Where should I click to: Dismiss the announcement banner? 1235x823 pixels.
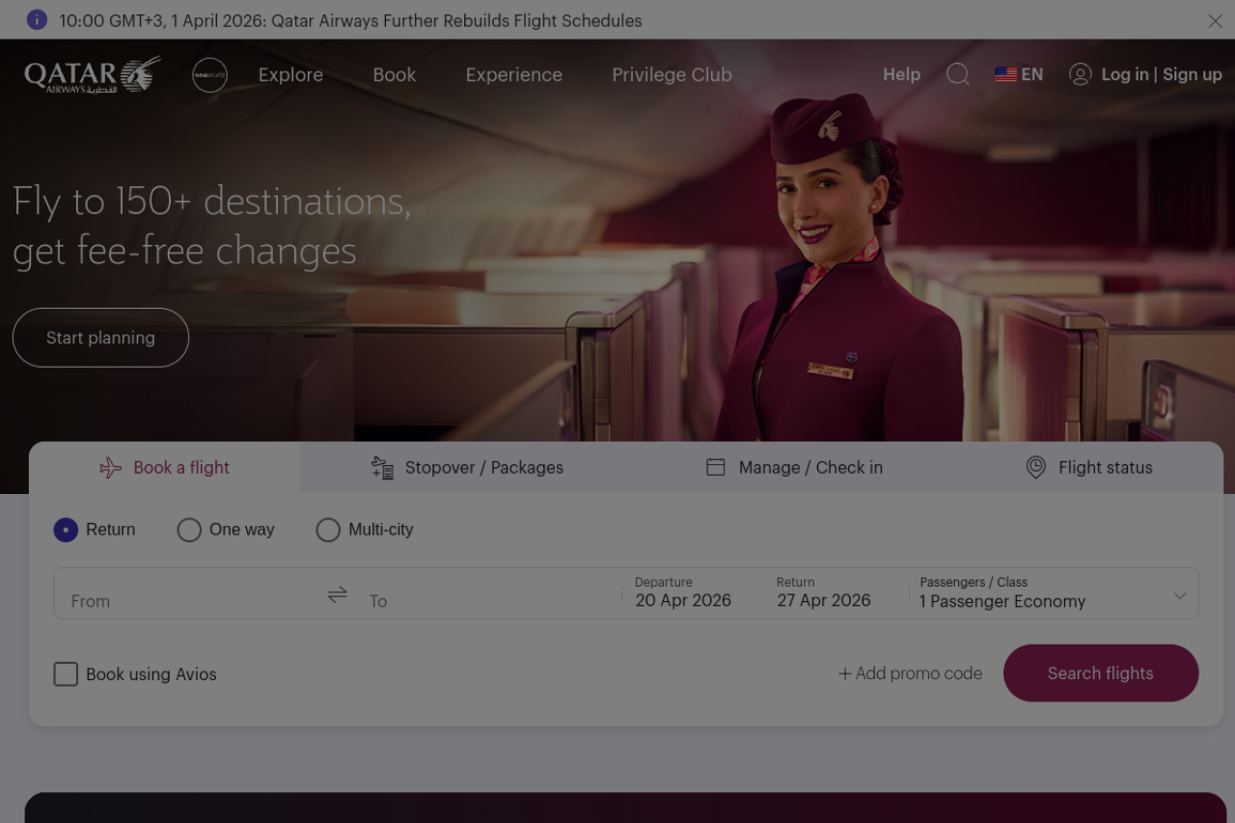coord(1215,20)
